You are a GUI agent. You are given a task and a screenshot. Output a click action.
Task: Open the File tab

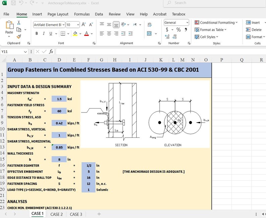(6, 14)
